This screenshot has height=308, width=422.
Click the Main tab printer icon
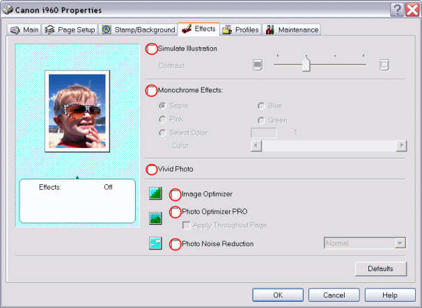(x=15, y=30)
